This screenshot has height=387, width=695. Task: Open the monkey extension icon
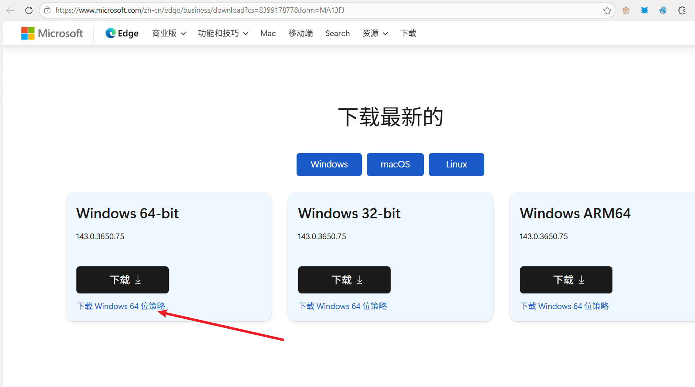[626, 10]
